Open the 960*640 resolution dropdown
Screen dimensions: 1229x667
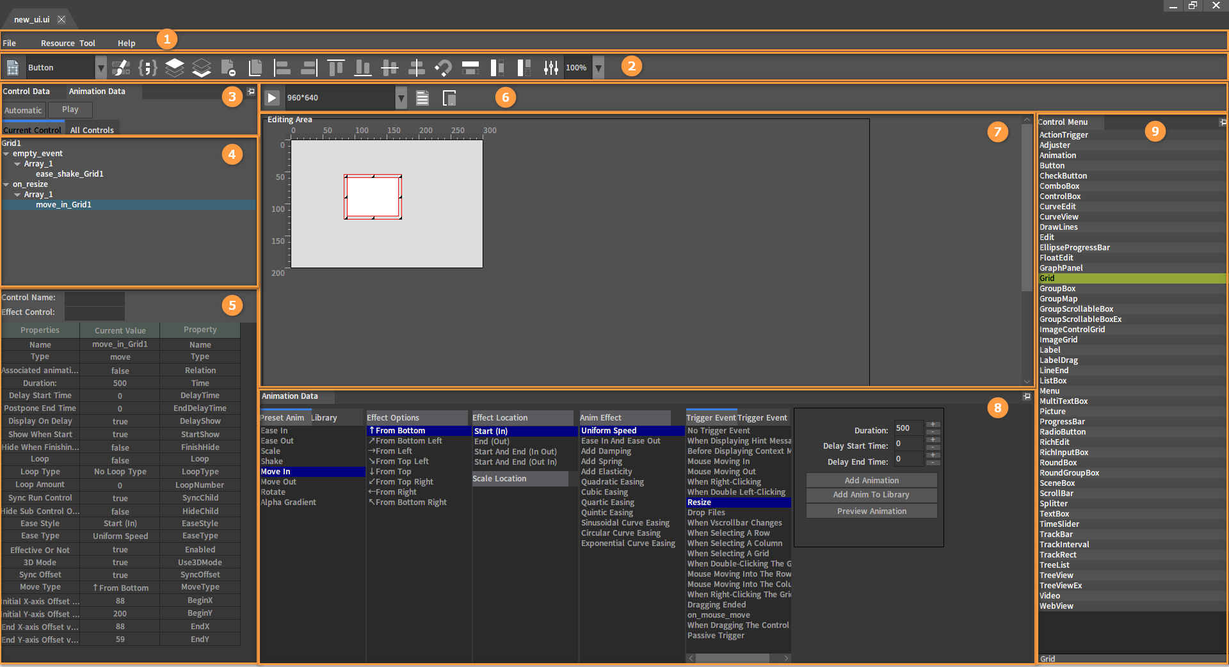point(401,98)
